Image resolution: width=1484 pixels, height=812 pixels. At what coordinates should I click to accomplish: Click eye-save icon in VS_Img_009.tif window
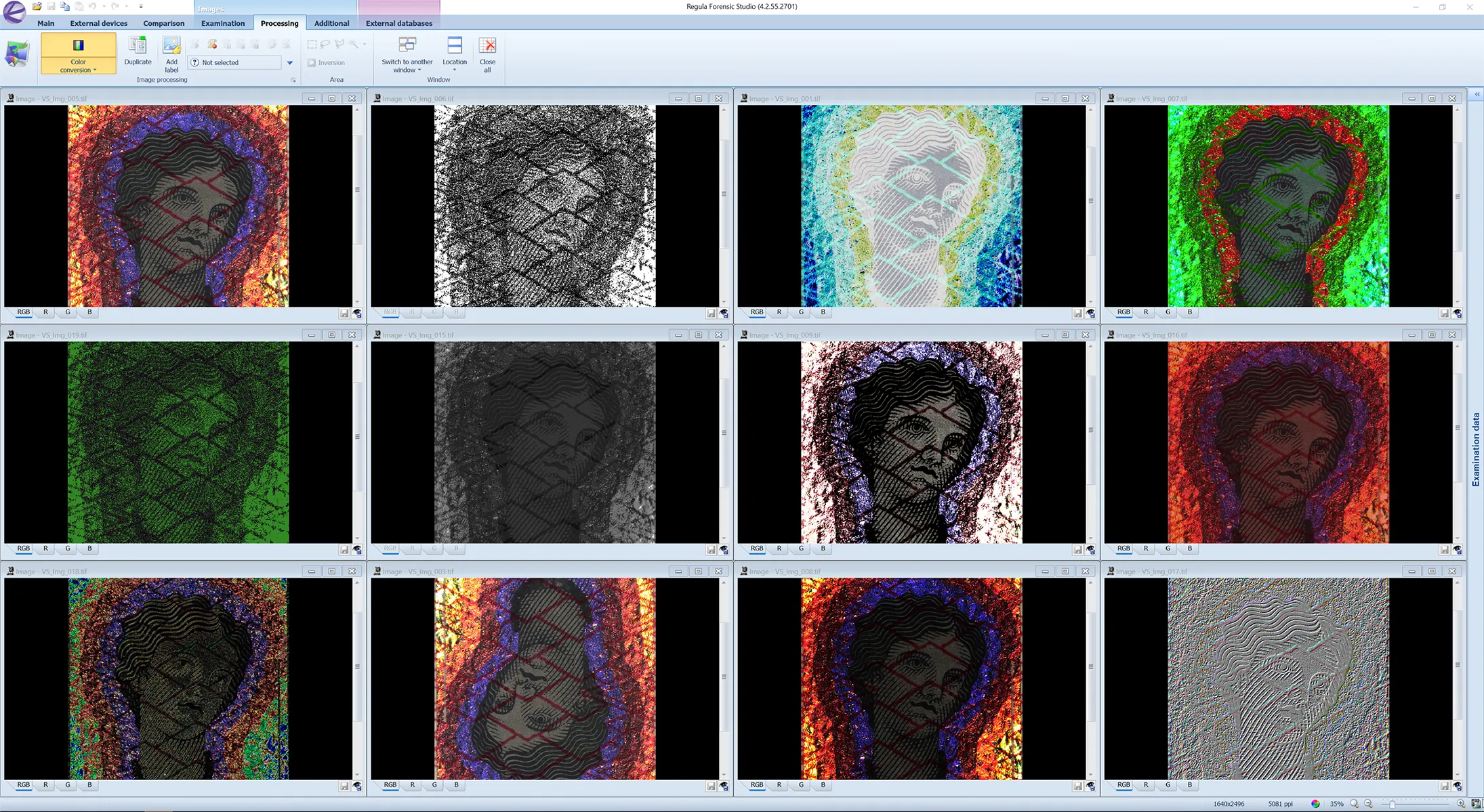(1090, 549)
